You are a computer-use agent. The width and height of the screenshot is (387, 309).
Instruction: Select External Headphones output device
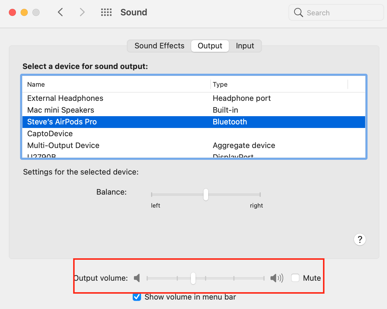(x=65, y=98)
